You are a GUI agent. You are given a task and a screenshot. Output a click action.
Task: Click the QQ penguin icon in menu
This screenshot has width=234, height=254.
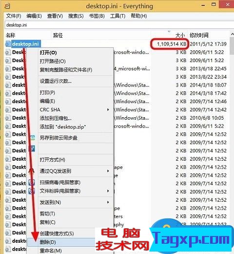pyautogui.click(x=32, y=171)
